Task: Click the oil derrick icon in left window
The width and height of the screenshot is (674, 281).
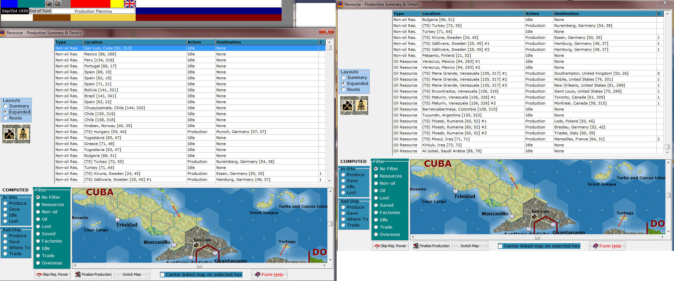Action: (23, 134)
